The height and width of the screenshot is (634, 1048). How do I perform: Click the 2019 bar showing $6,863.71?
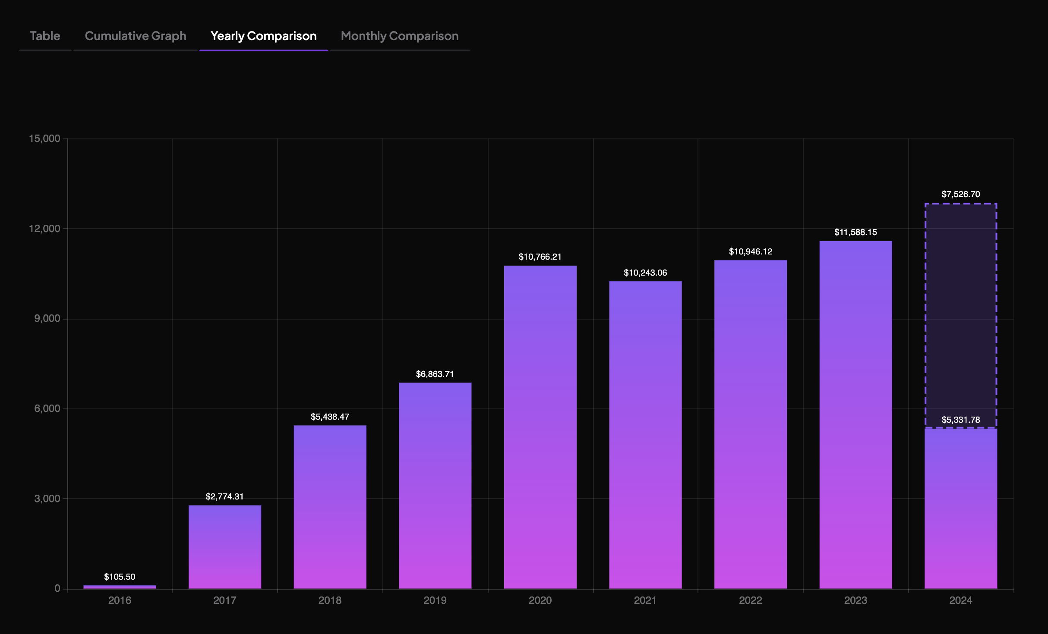[435, 485]
